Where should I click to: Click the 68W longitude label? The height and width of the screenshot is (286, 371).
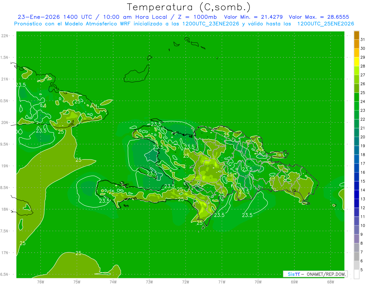tap(330, 282)
